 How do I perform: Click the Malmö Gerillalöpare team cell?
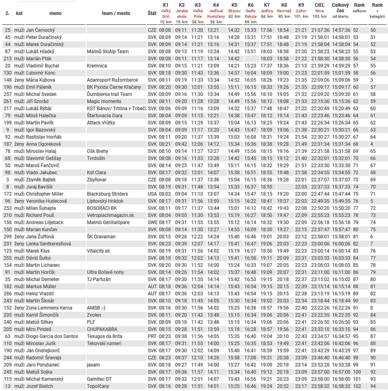pos(108,223)
